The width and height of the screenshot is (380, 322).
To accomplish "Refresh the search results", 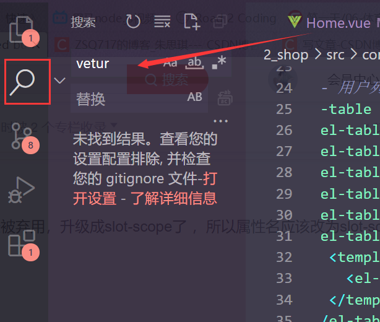I will point(133,21).
